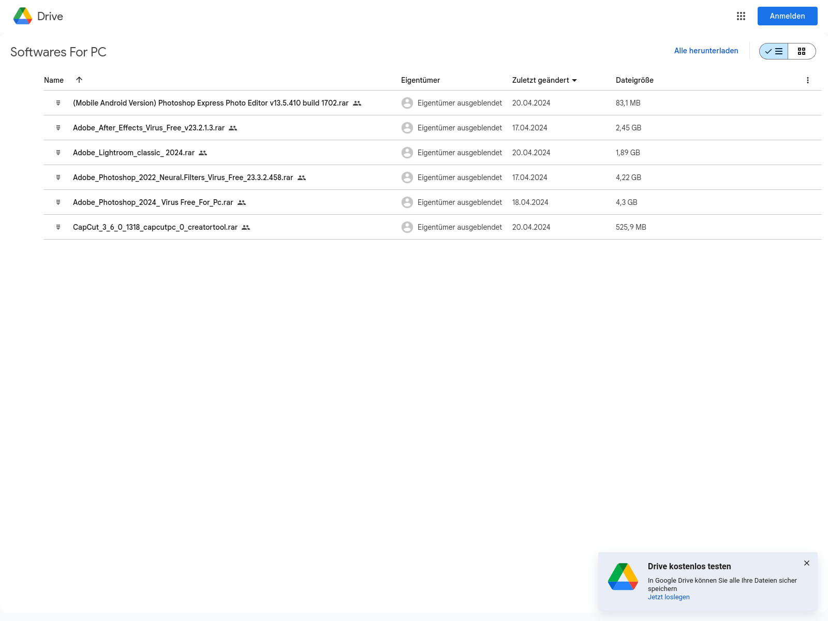Screen dimensions: 828x621
Task: Click Alle herunterladen link
Action: [x=706, y=51]
